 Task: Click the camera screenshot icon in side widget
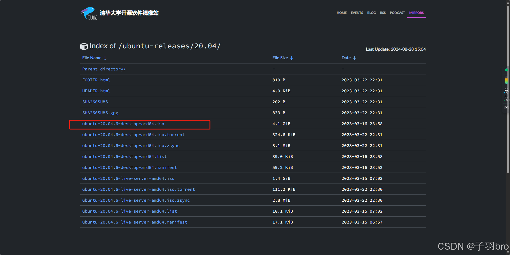tap(507, 107)
